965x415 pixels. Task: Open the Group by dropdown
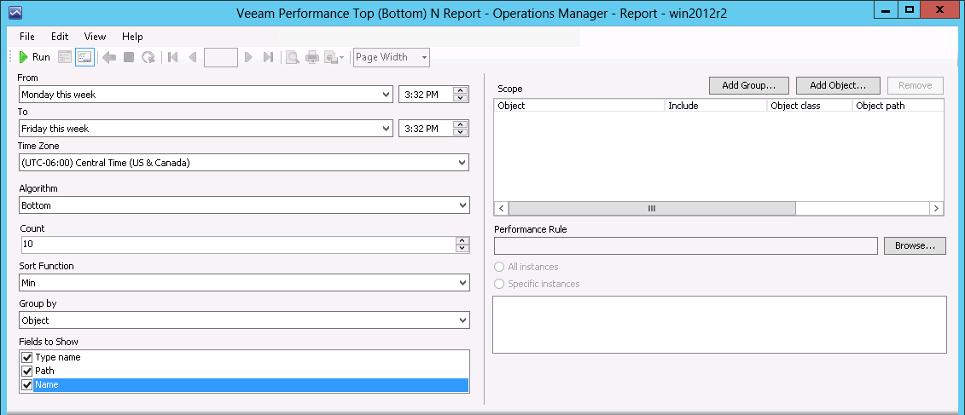tap(462, 320)
